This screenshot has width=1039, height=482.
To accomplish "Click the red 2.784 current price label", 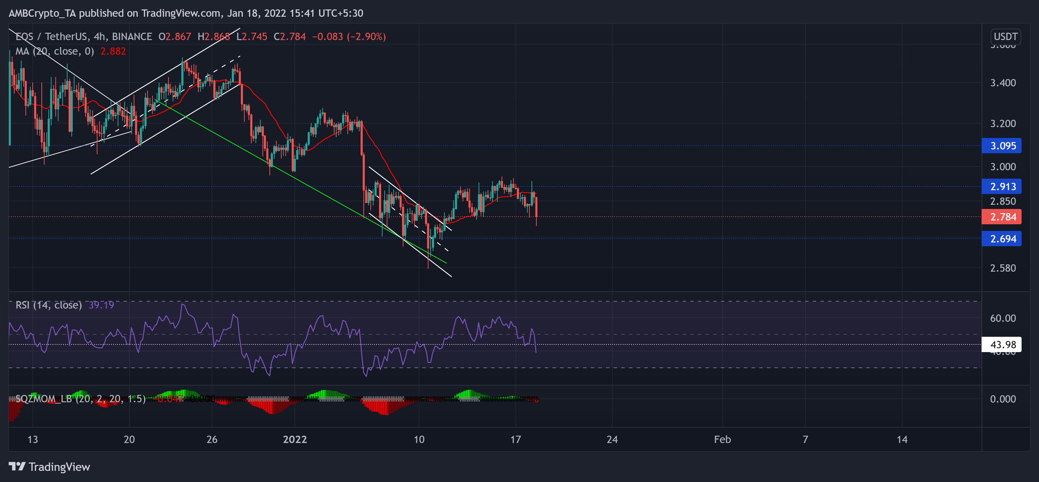I will [x=1002, y=217].
